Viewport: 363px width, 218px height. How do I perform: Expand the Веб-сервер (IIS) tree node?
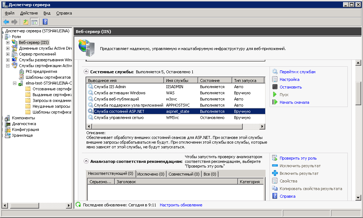point(8,42)
